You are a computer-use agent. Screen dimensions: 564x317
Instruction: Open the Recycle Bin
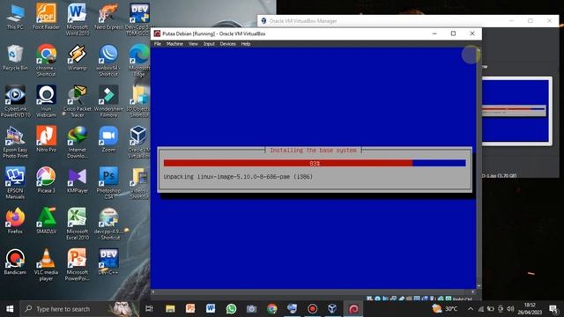(15, 57)
